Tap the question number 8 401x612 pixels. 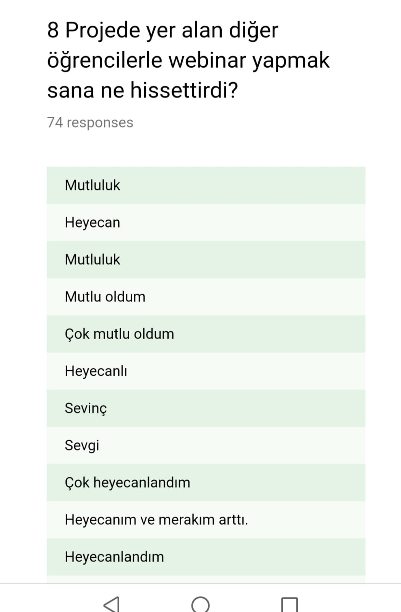tap(53, 30)
